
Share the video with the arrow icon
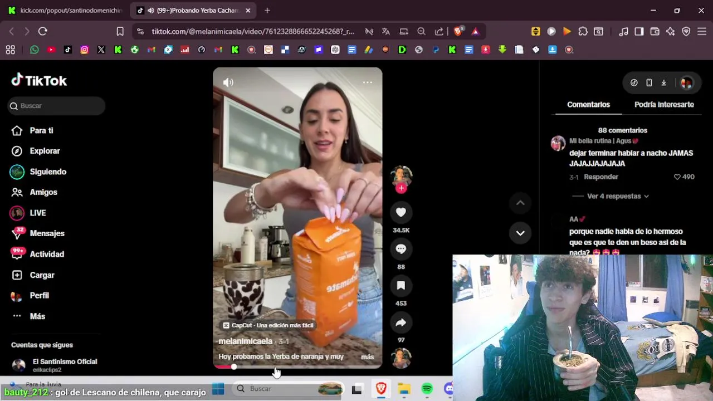tap(401, 322)
